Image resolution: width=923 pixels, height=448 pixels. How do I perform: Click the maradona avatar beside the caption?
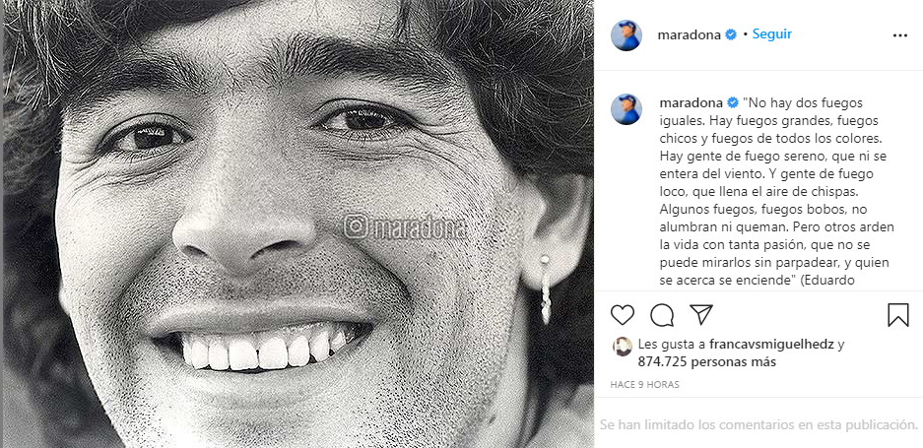(626, 109)
